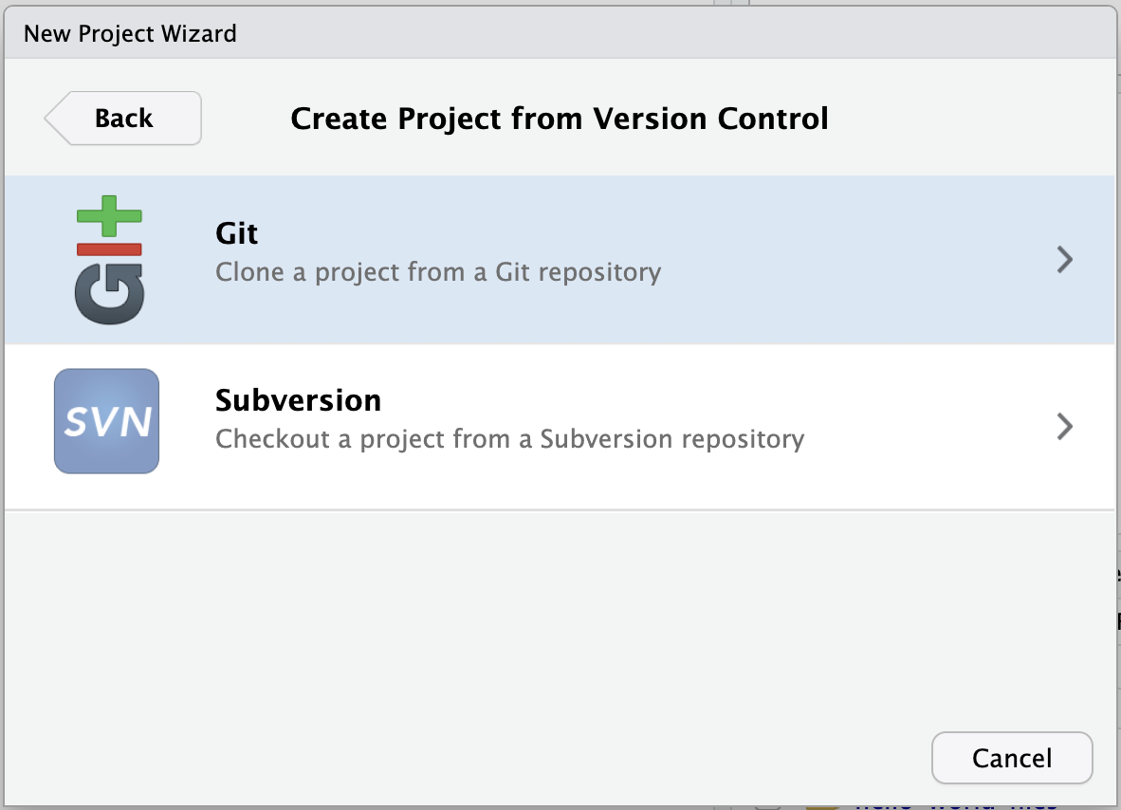Click "Checkout a project from a Subversion repository"
The height and width of the screenshot is (810, 1121).
click(509, 439)
